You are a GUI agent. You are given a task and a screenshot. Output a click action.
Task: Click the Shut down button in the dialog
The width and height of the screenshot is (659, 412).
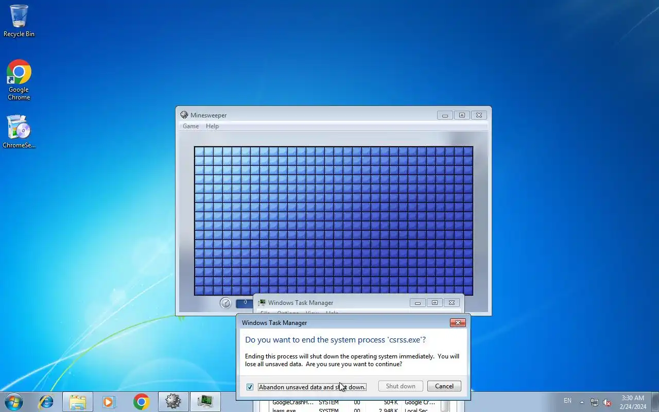pos(401,386)
